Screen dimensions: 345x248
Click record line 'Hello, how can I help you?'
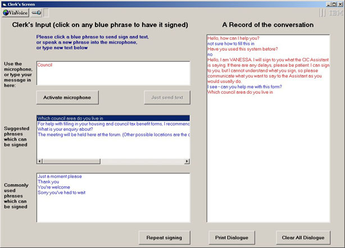[233, 38]
